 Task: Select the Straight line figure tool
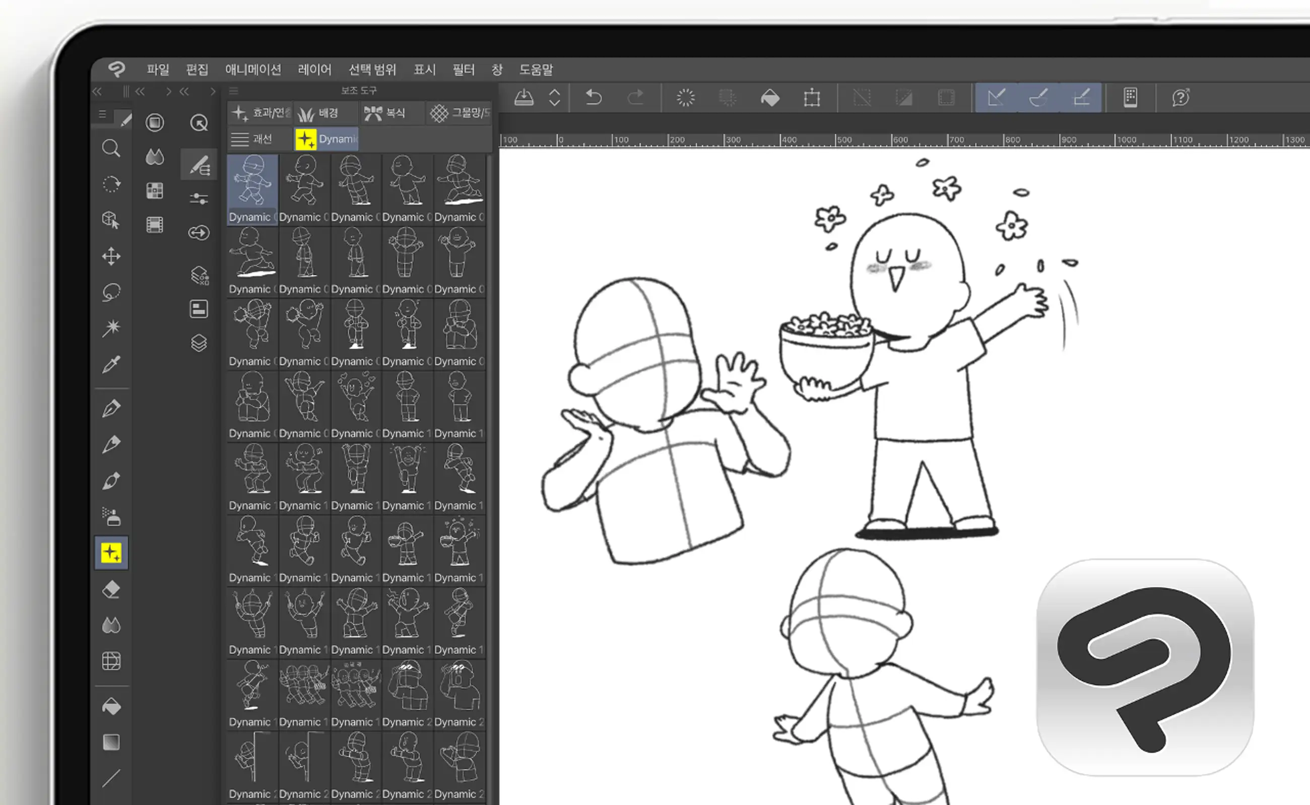point(111,778)
